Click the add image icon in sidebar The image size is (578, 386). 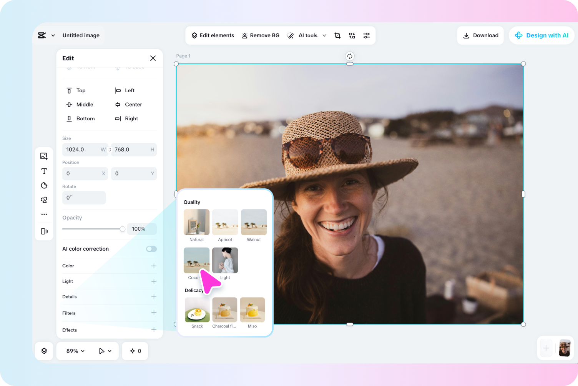coord(44,156)
